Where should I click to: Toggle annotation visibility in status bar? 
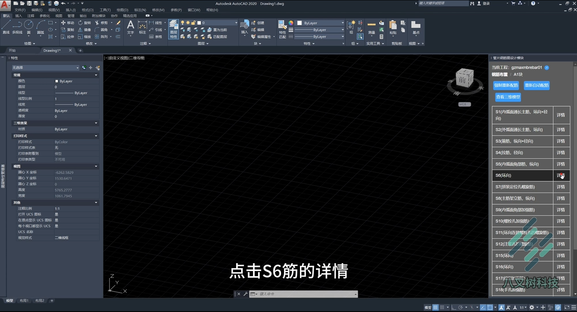(x=501, y=307)
